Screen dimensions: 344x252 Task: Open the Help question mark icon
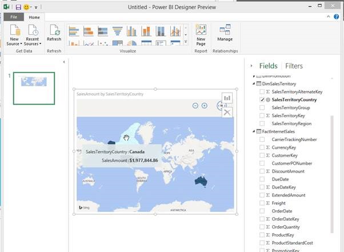point(337,17)
